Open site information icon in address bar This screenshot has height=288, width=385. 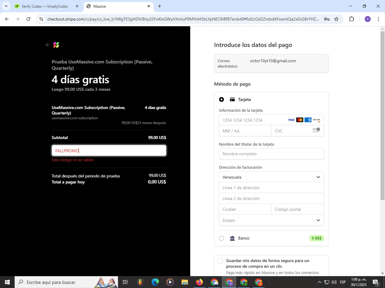[x=41, y=19]
